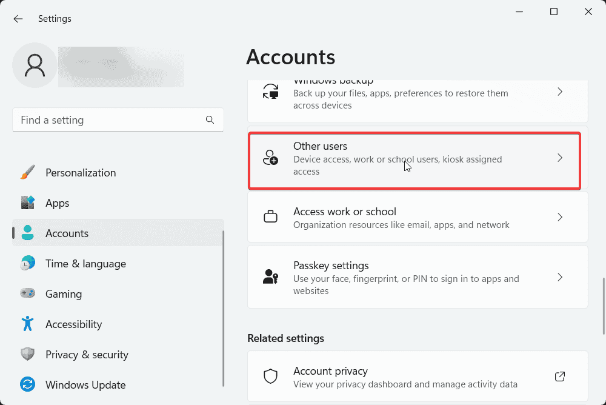Open the Account privacy title
This screenshot has width=606, height=405.
point(330,370)
